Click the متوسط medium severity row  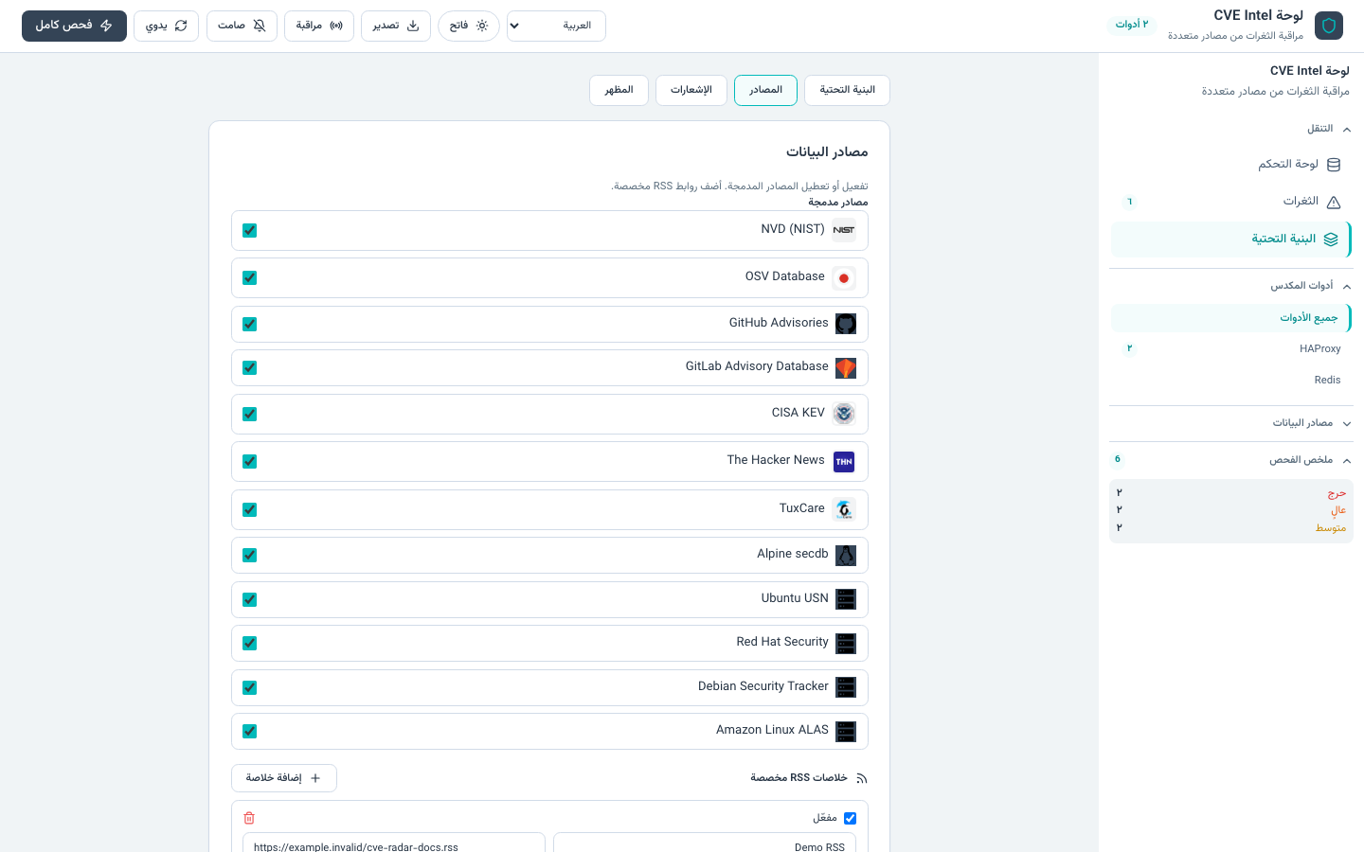1231,528
